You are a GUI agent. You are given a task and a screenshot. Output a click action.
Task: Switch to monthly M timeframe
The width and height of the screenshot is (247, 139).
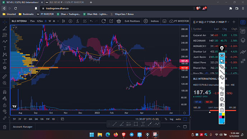coord(54,21)
